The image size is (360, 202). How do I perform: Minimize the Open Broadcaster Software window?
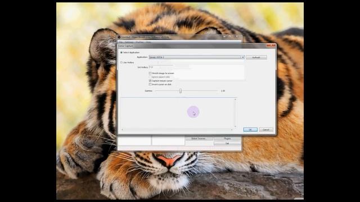[x=224, y=36]
